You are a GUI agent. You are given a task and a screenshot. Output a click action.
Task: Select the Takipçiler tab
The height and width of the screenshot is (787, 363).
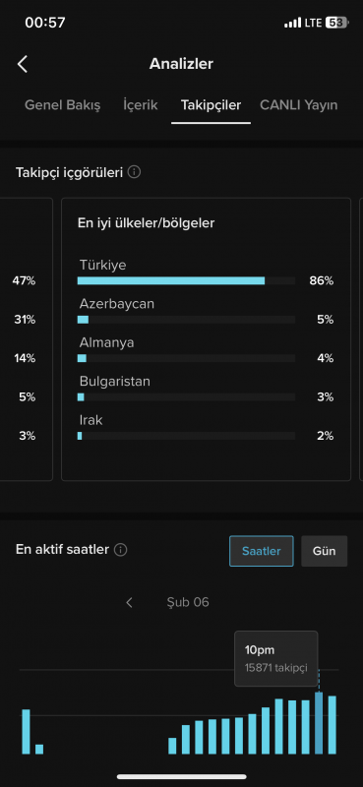tap(211, 105)
